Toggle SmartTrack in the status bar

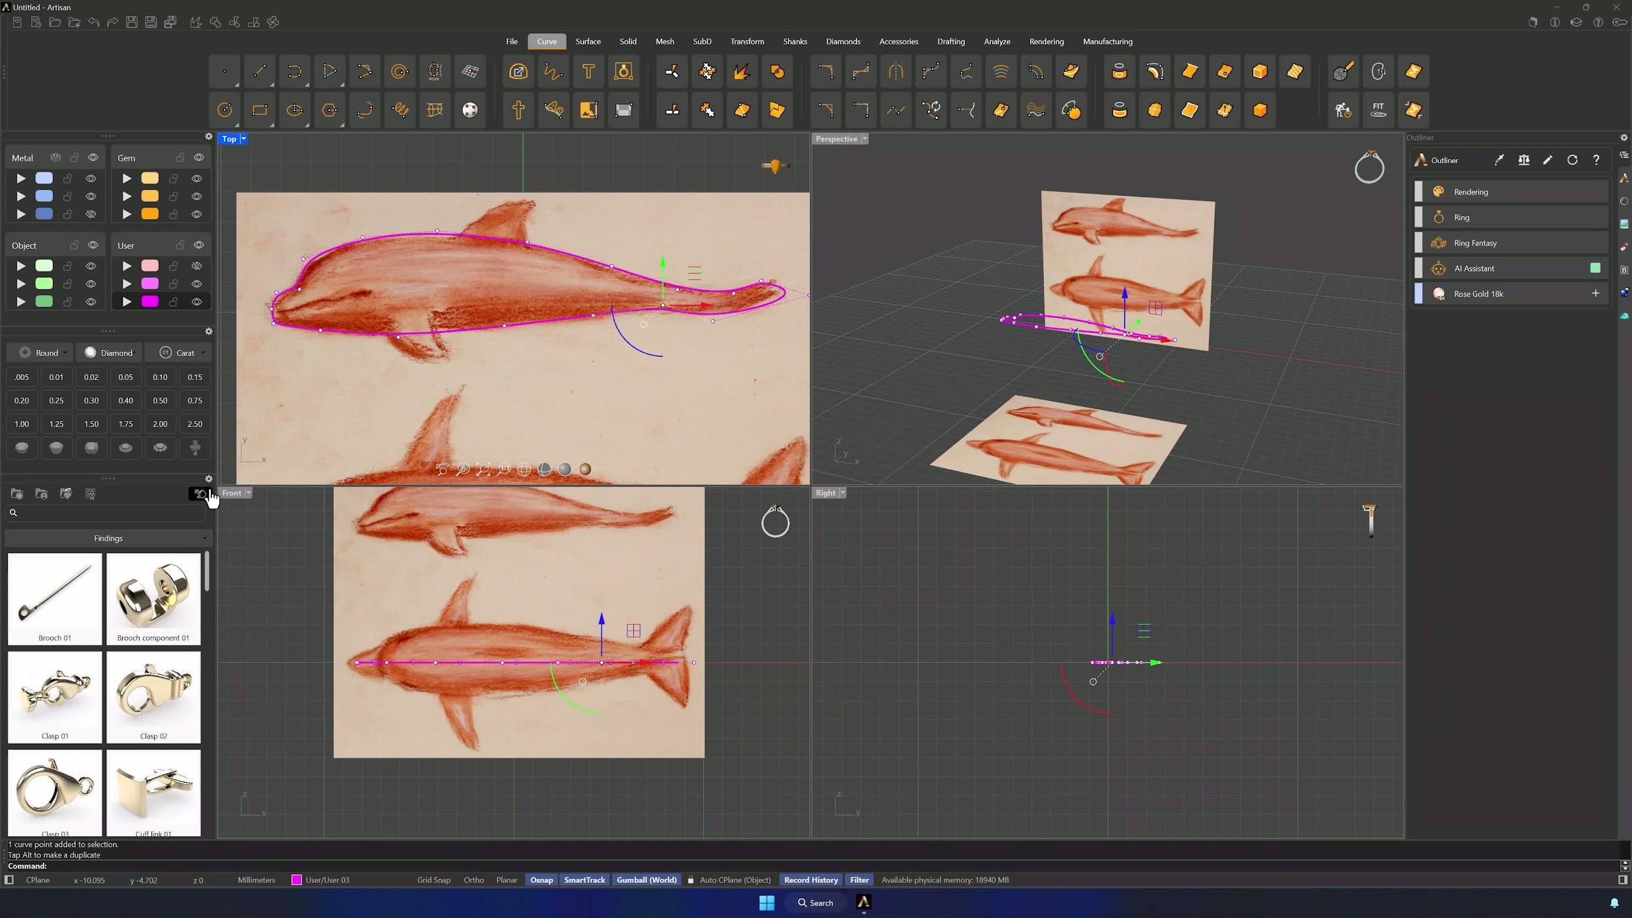click(585, 880)
